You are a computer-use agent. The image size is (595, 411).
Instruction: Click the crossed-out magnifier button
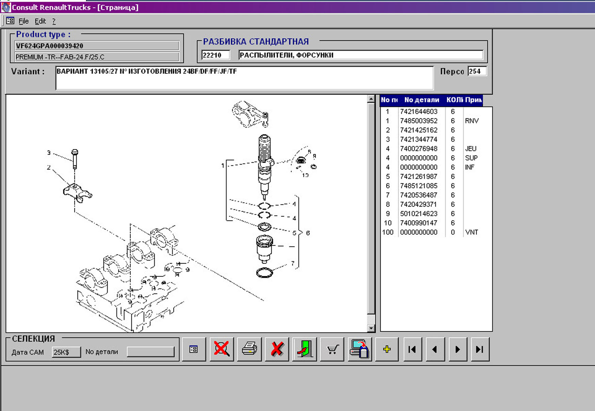(222, 349)
